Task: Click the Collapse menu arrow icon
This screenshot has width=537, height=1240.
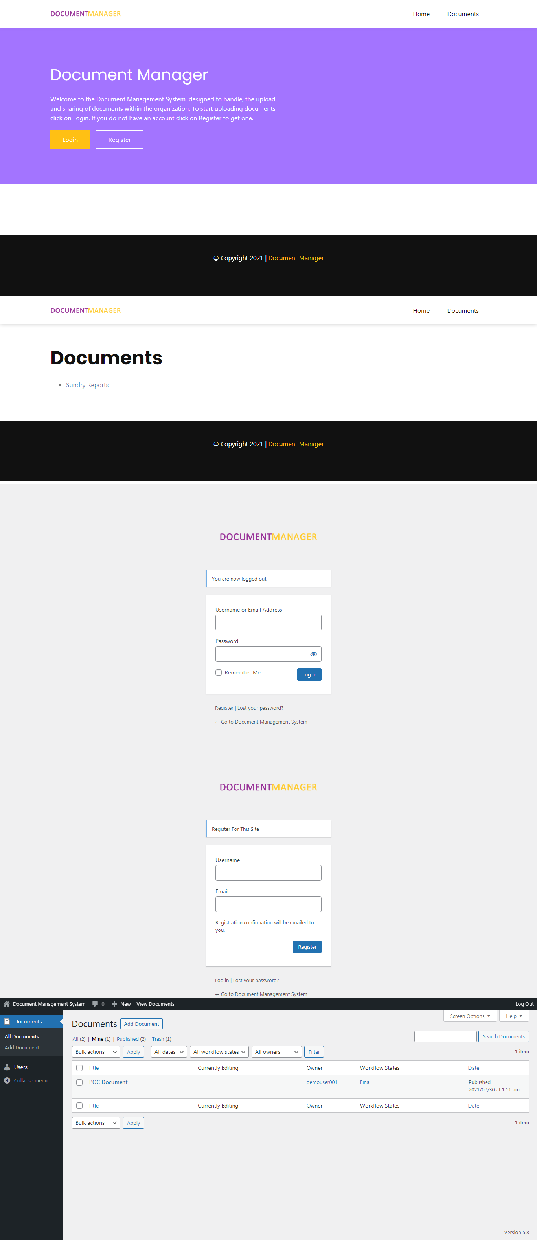Action: (7, 1081)
